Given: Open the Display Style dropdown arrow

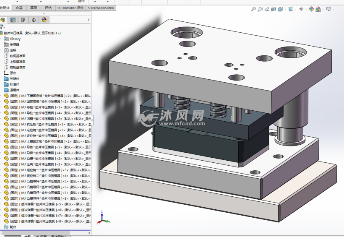Looking at the screenshot, I should click(x=295, y=9).
